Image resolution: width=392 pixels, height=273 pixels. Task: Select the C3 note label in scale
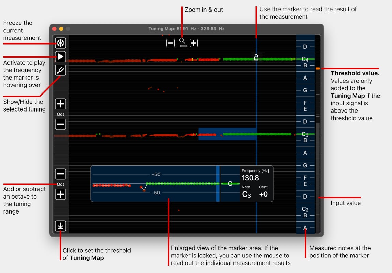click(x=305, y=134)
